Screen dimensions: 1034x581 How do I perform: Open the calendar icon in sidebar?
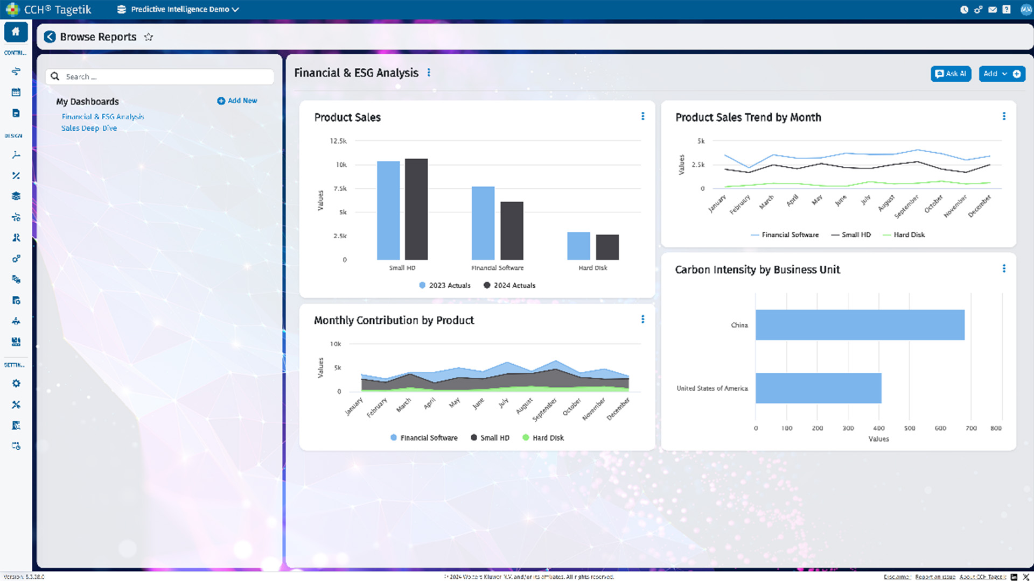pos(16,93)
